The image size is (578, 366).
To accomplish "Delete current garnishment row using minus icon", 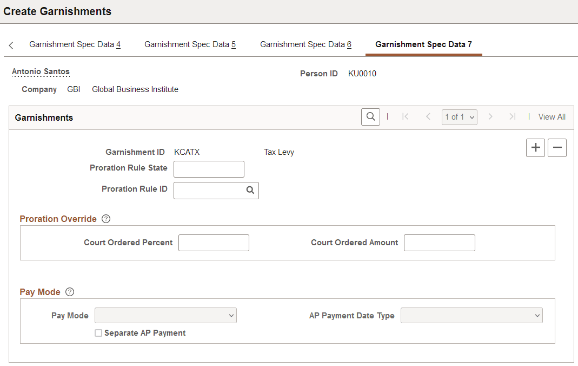I will 557,147.
